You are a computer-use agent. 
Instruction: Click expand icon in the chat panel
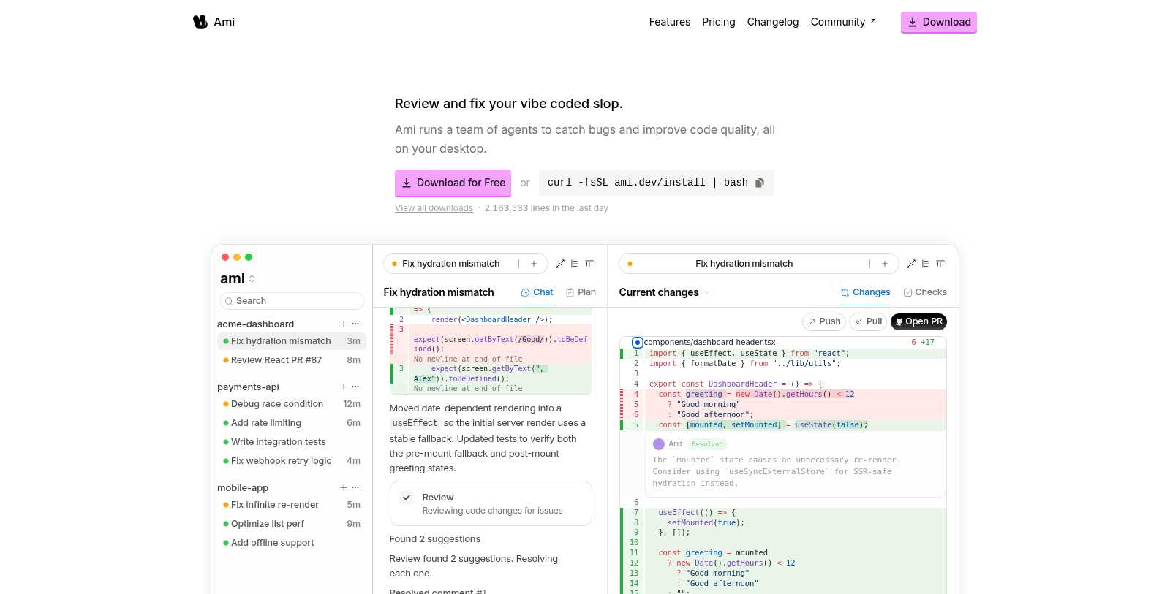pyautogui.click(x=560, y=264)
